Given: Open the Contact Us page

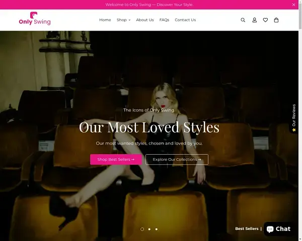Looking at the screenshot, I should tap(185, 20).
